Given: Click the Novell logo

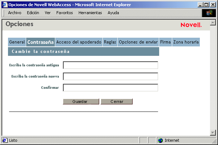Looking at the screenshot, I should click(x=191, y=25).
